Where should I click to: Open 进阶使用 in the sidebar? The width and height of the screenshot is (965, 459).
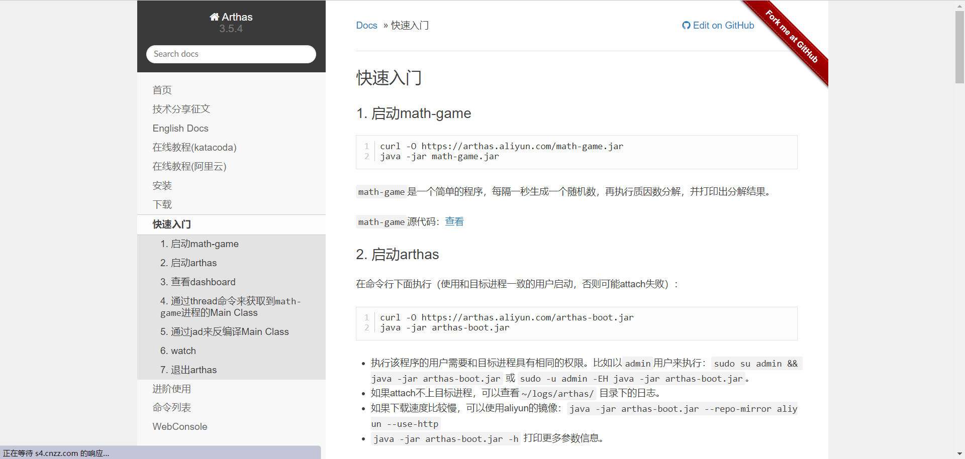click(x=171, y=389)
